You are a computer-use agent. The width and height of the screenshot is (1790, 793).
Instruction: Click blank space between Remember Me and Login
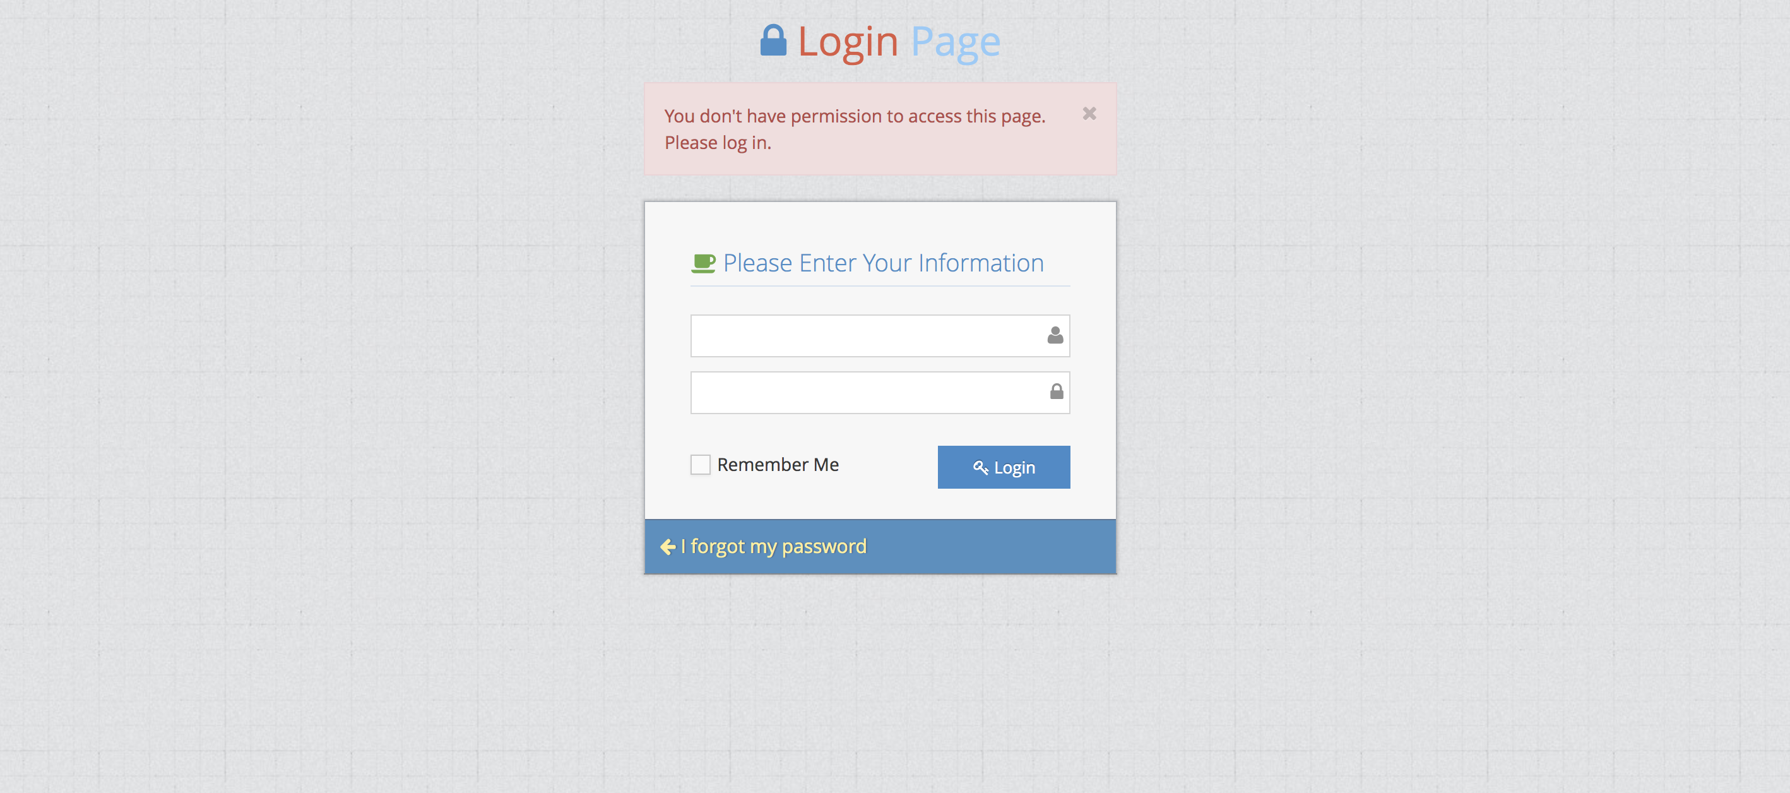click(888, 466)
